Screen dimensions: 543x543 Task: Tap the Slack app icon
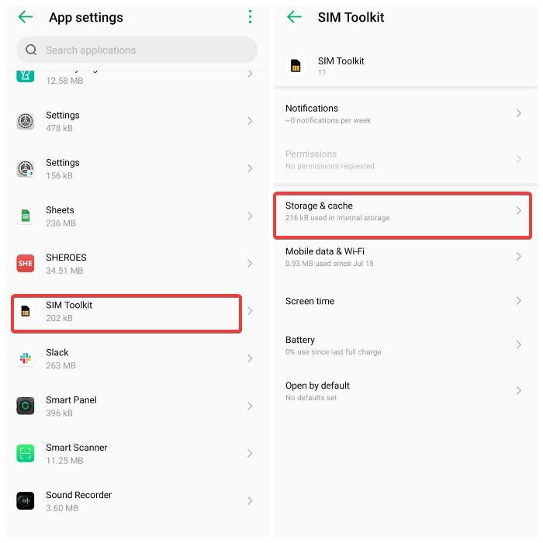pos(26,358)
